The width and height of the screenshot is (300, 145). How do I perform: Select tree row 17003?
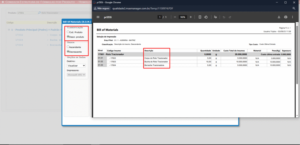point(19,40)
